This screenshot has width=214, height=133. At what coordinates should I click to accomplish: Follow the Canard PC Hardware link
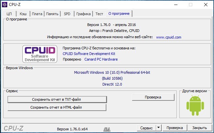101,59
